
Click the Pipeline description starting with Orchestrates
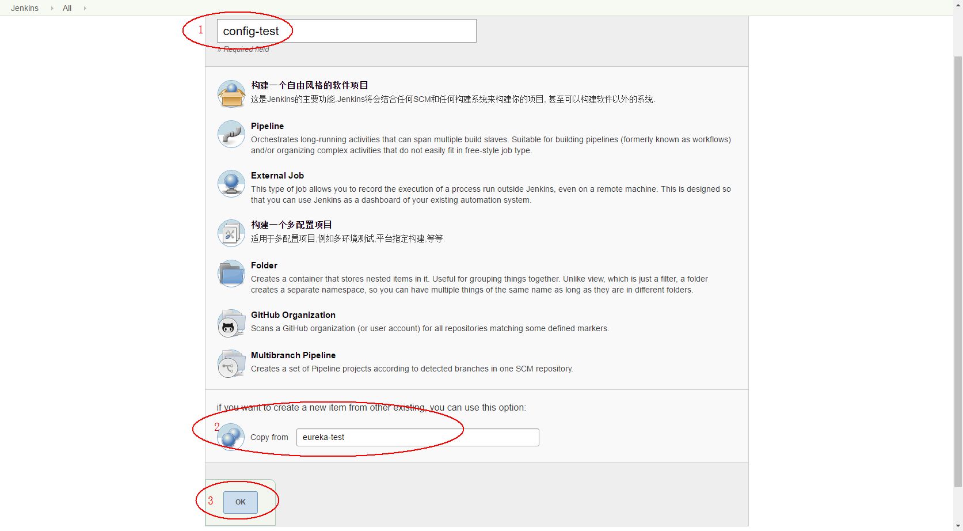(491, 145)
